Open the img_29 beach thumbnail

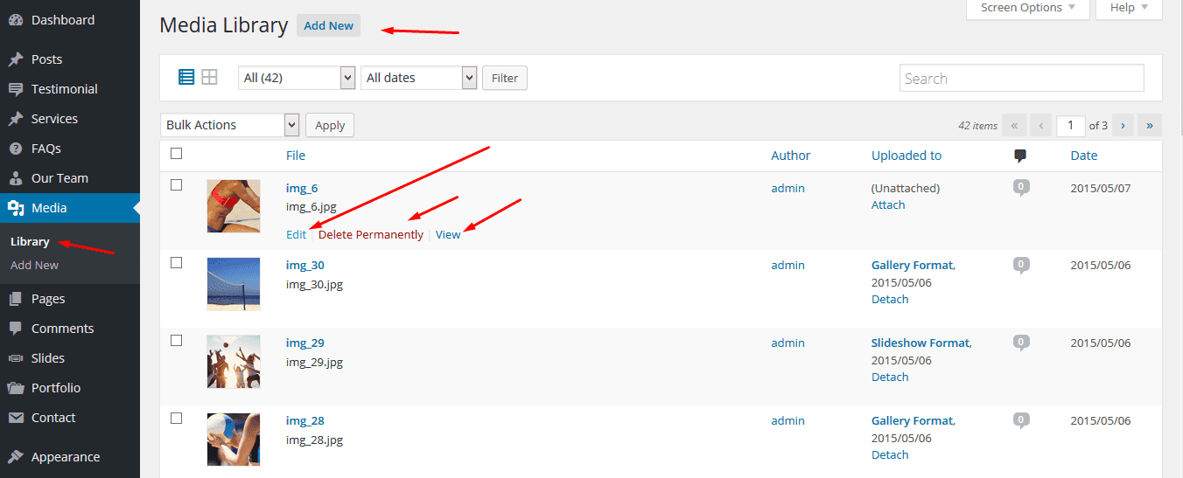(234, 361)
